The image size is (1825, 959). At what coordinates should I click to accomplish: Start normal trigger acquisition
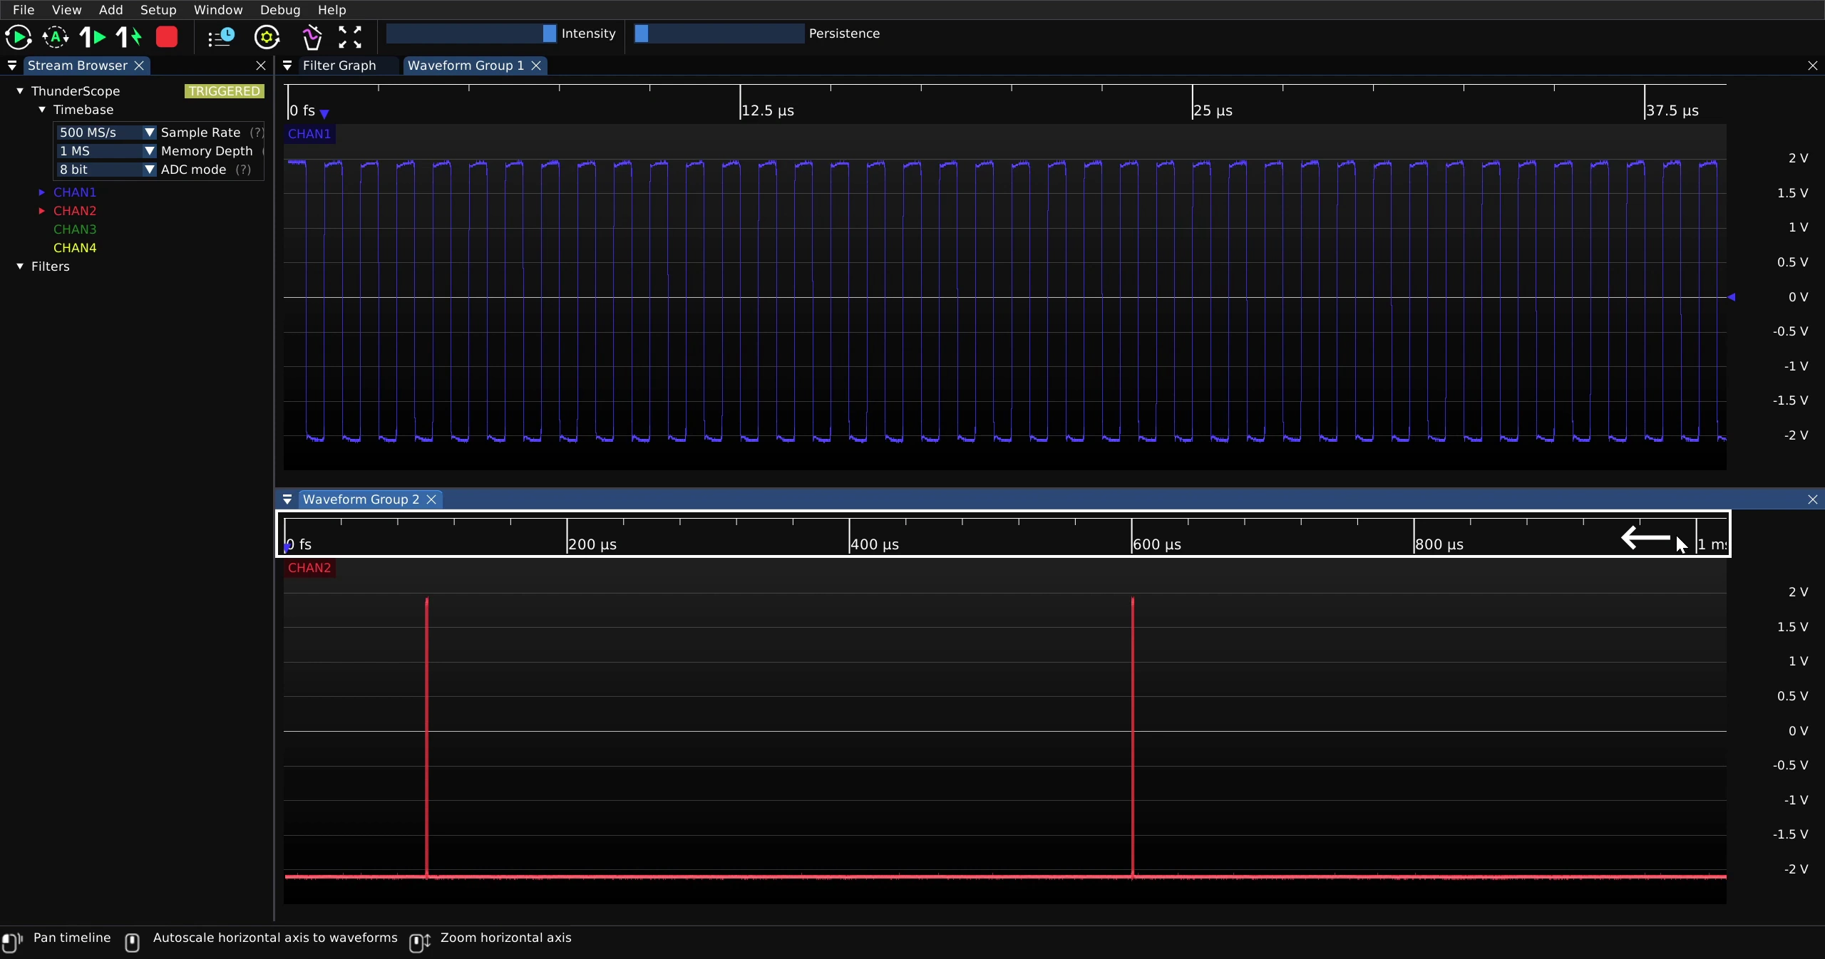(x=19, y=37)
